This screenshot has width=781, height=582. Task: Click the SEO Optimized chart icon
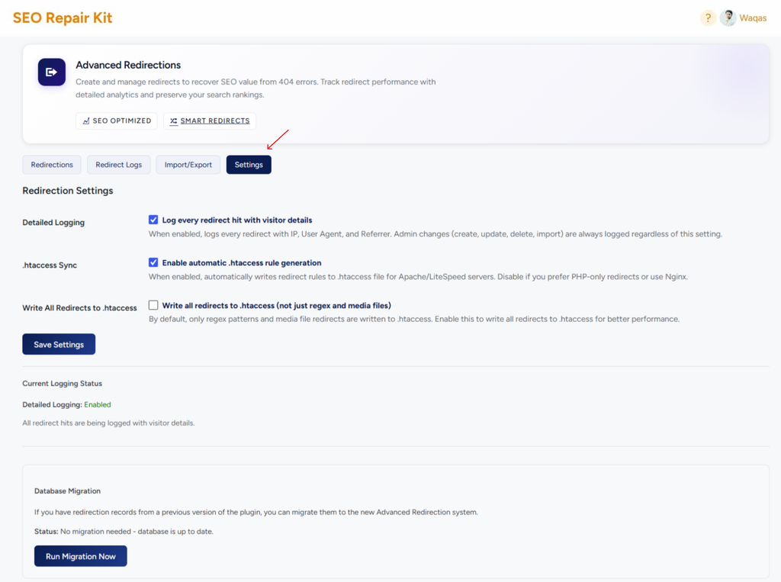(x=86, y=121)
